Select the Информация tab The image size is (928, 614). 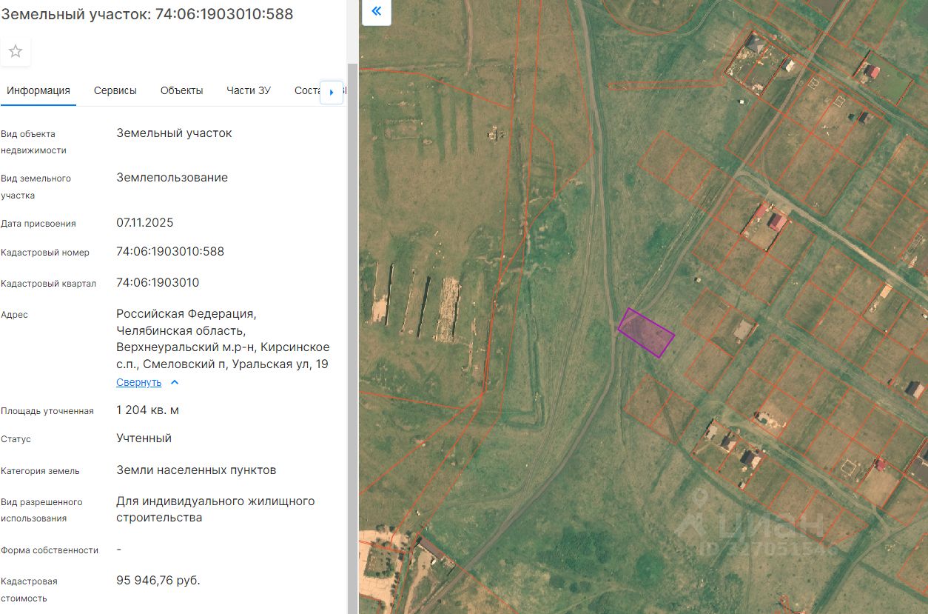tap(38, 90)
